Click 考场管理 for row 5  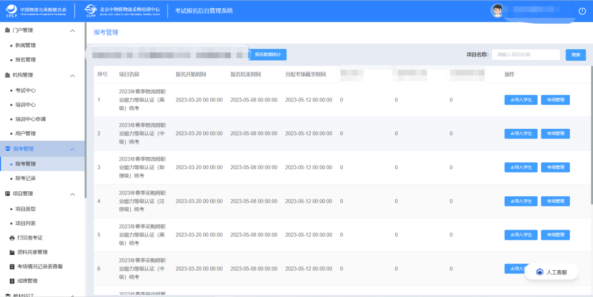coord(555,235)
